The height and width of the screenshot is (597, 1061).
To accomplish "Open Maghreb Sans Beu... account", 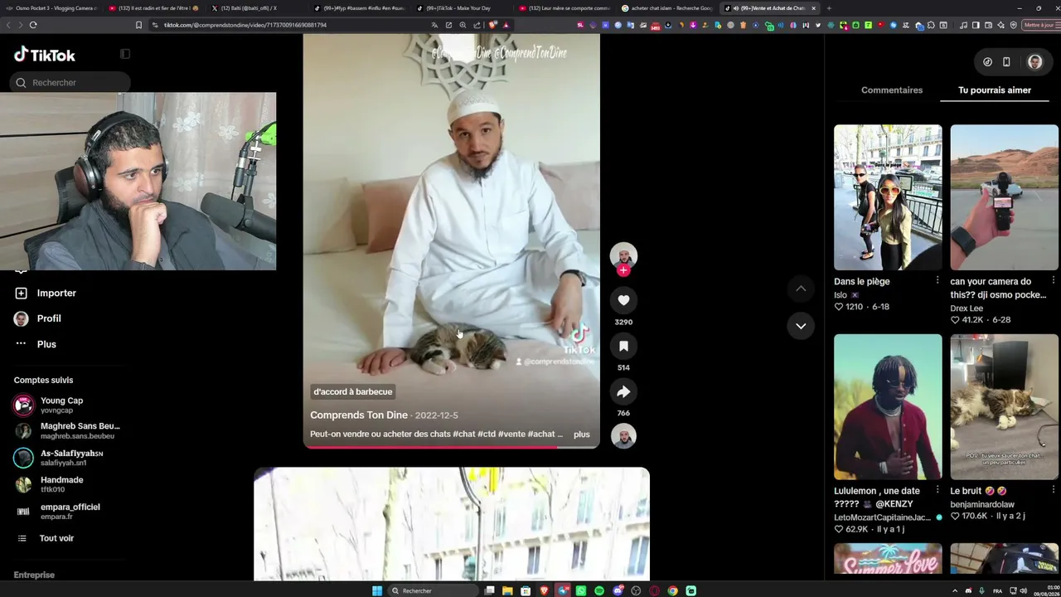I will point(68,430).
